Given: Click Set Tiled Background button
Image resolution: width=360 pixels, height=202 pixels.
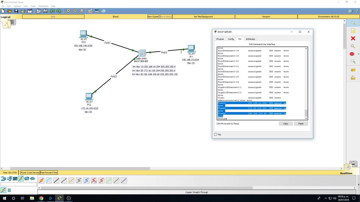Looking at the screenshot, I should [203, 17].
